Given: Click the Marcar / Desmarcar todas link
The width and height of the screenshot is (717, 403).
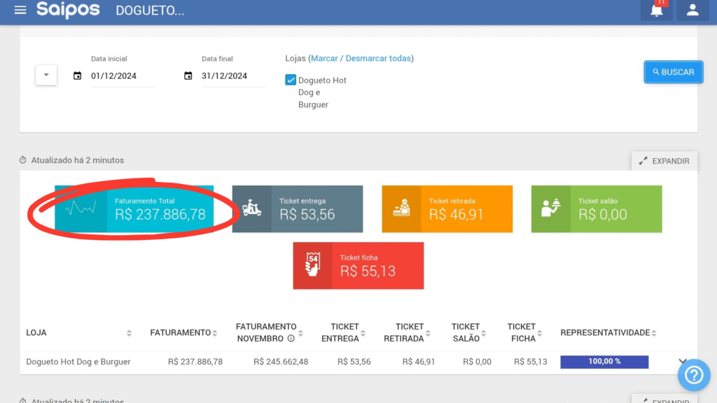Looking at the screenshot, I should coord(361,58).
